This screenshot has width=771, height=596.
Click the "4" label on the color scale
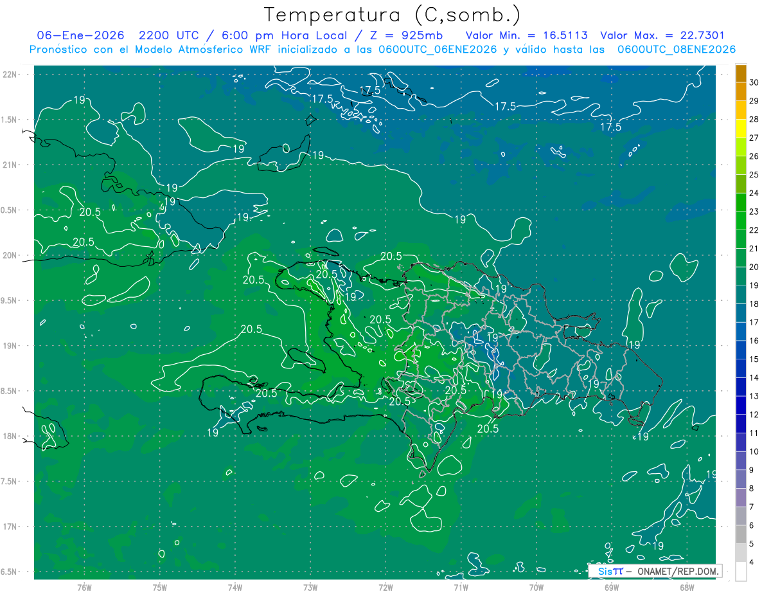(x=752, y=563)
